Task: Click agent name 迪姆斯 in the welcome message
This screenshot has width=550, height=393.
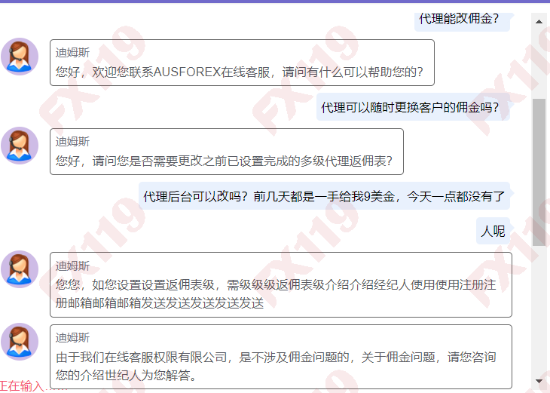Action: 72,53
